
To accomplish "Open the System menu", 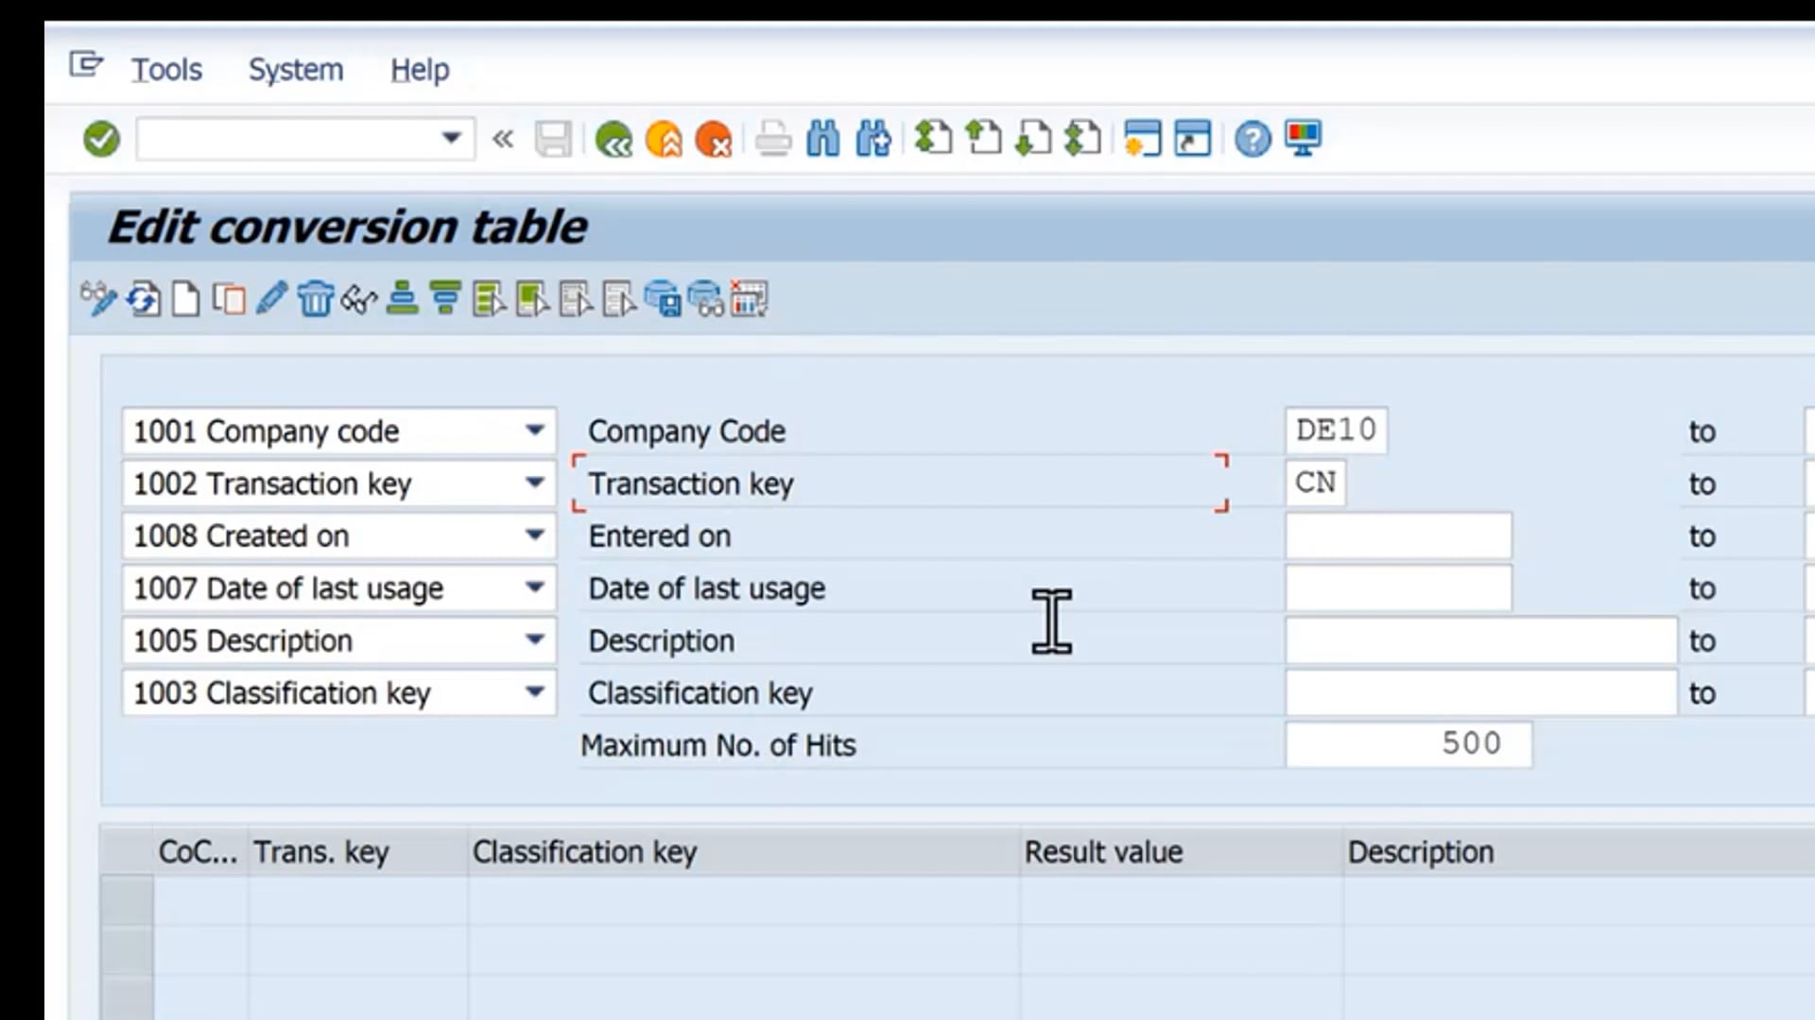I will [296, 69].
